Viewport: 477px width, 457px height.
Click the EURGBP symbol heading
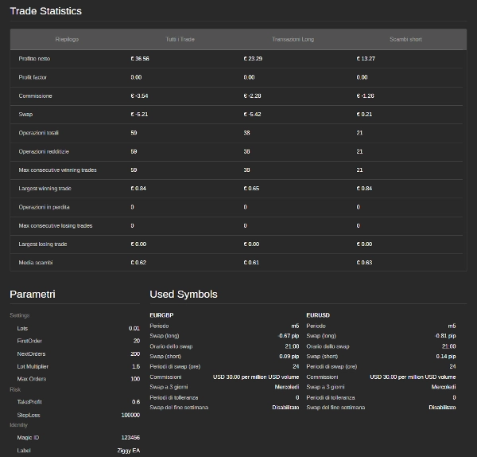pyautogui.click(x=161, y=315)
